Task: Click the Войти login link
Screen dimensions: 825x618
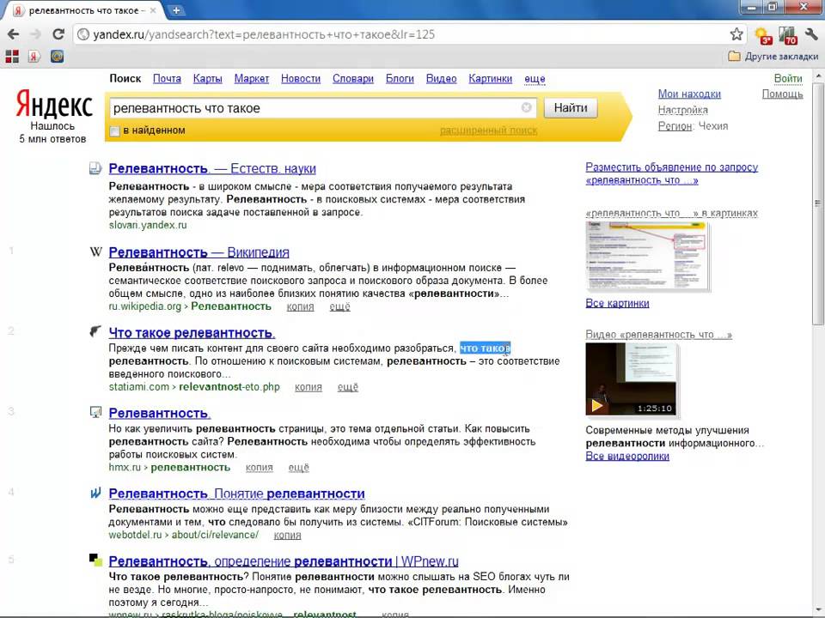Action: click(x=788, y=78)
